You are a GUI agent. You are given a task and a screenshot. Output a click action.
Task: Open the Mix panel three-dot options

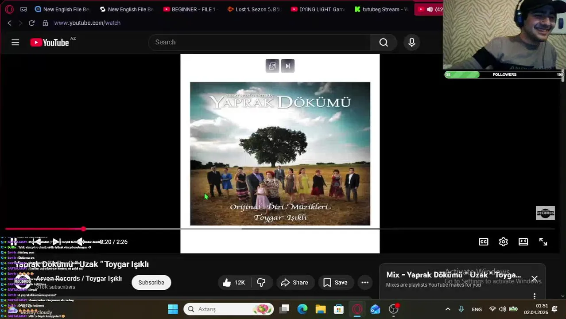pos(535,296)
